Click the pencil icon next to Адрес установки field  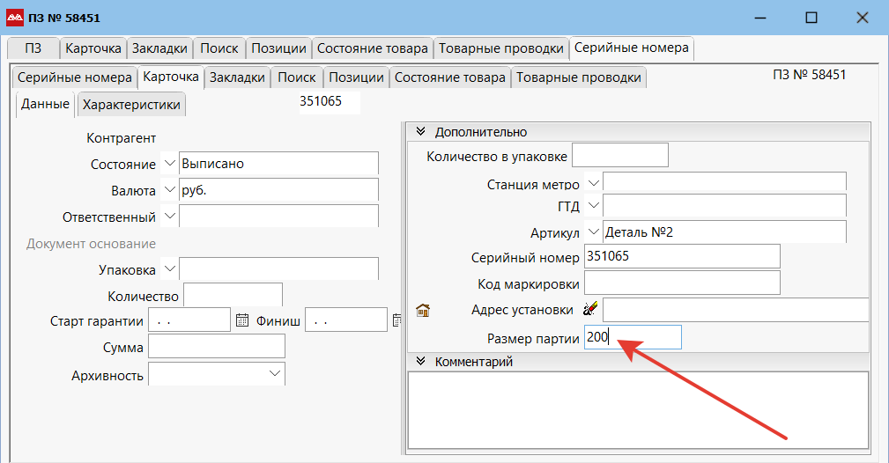[590, 309]
